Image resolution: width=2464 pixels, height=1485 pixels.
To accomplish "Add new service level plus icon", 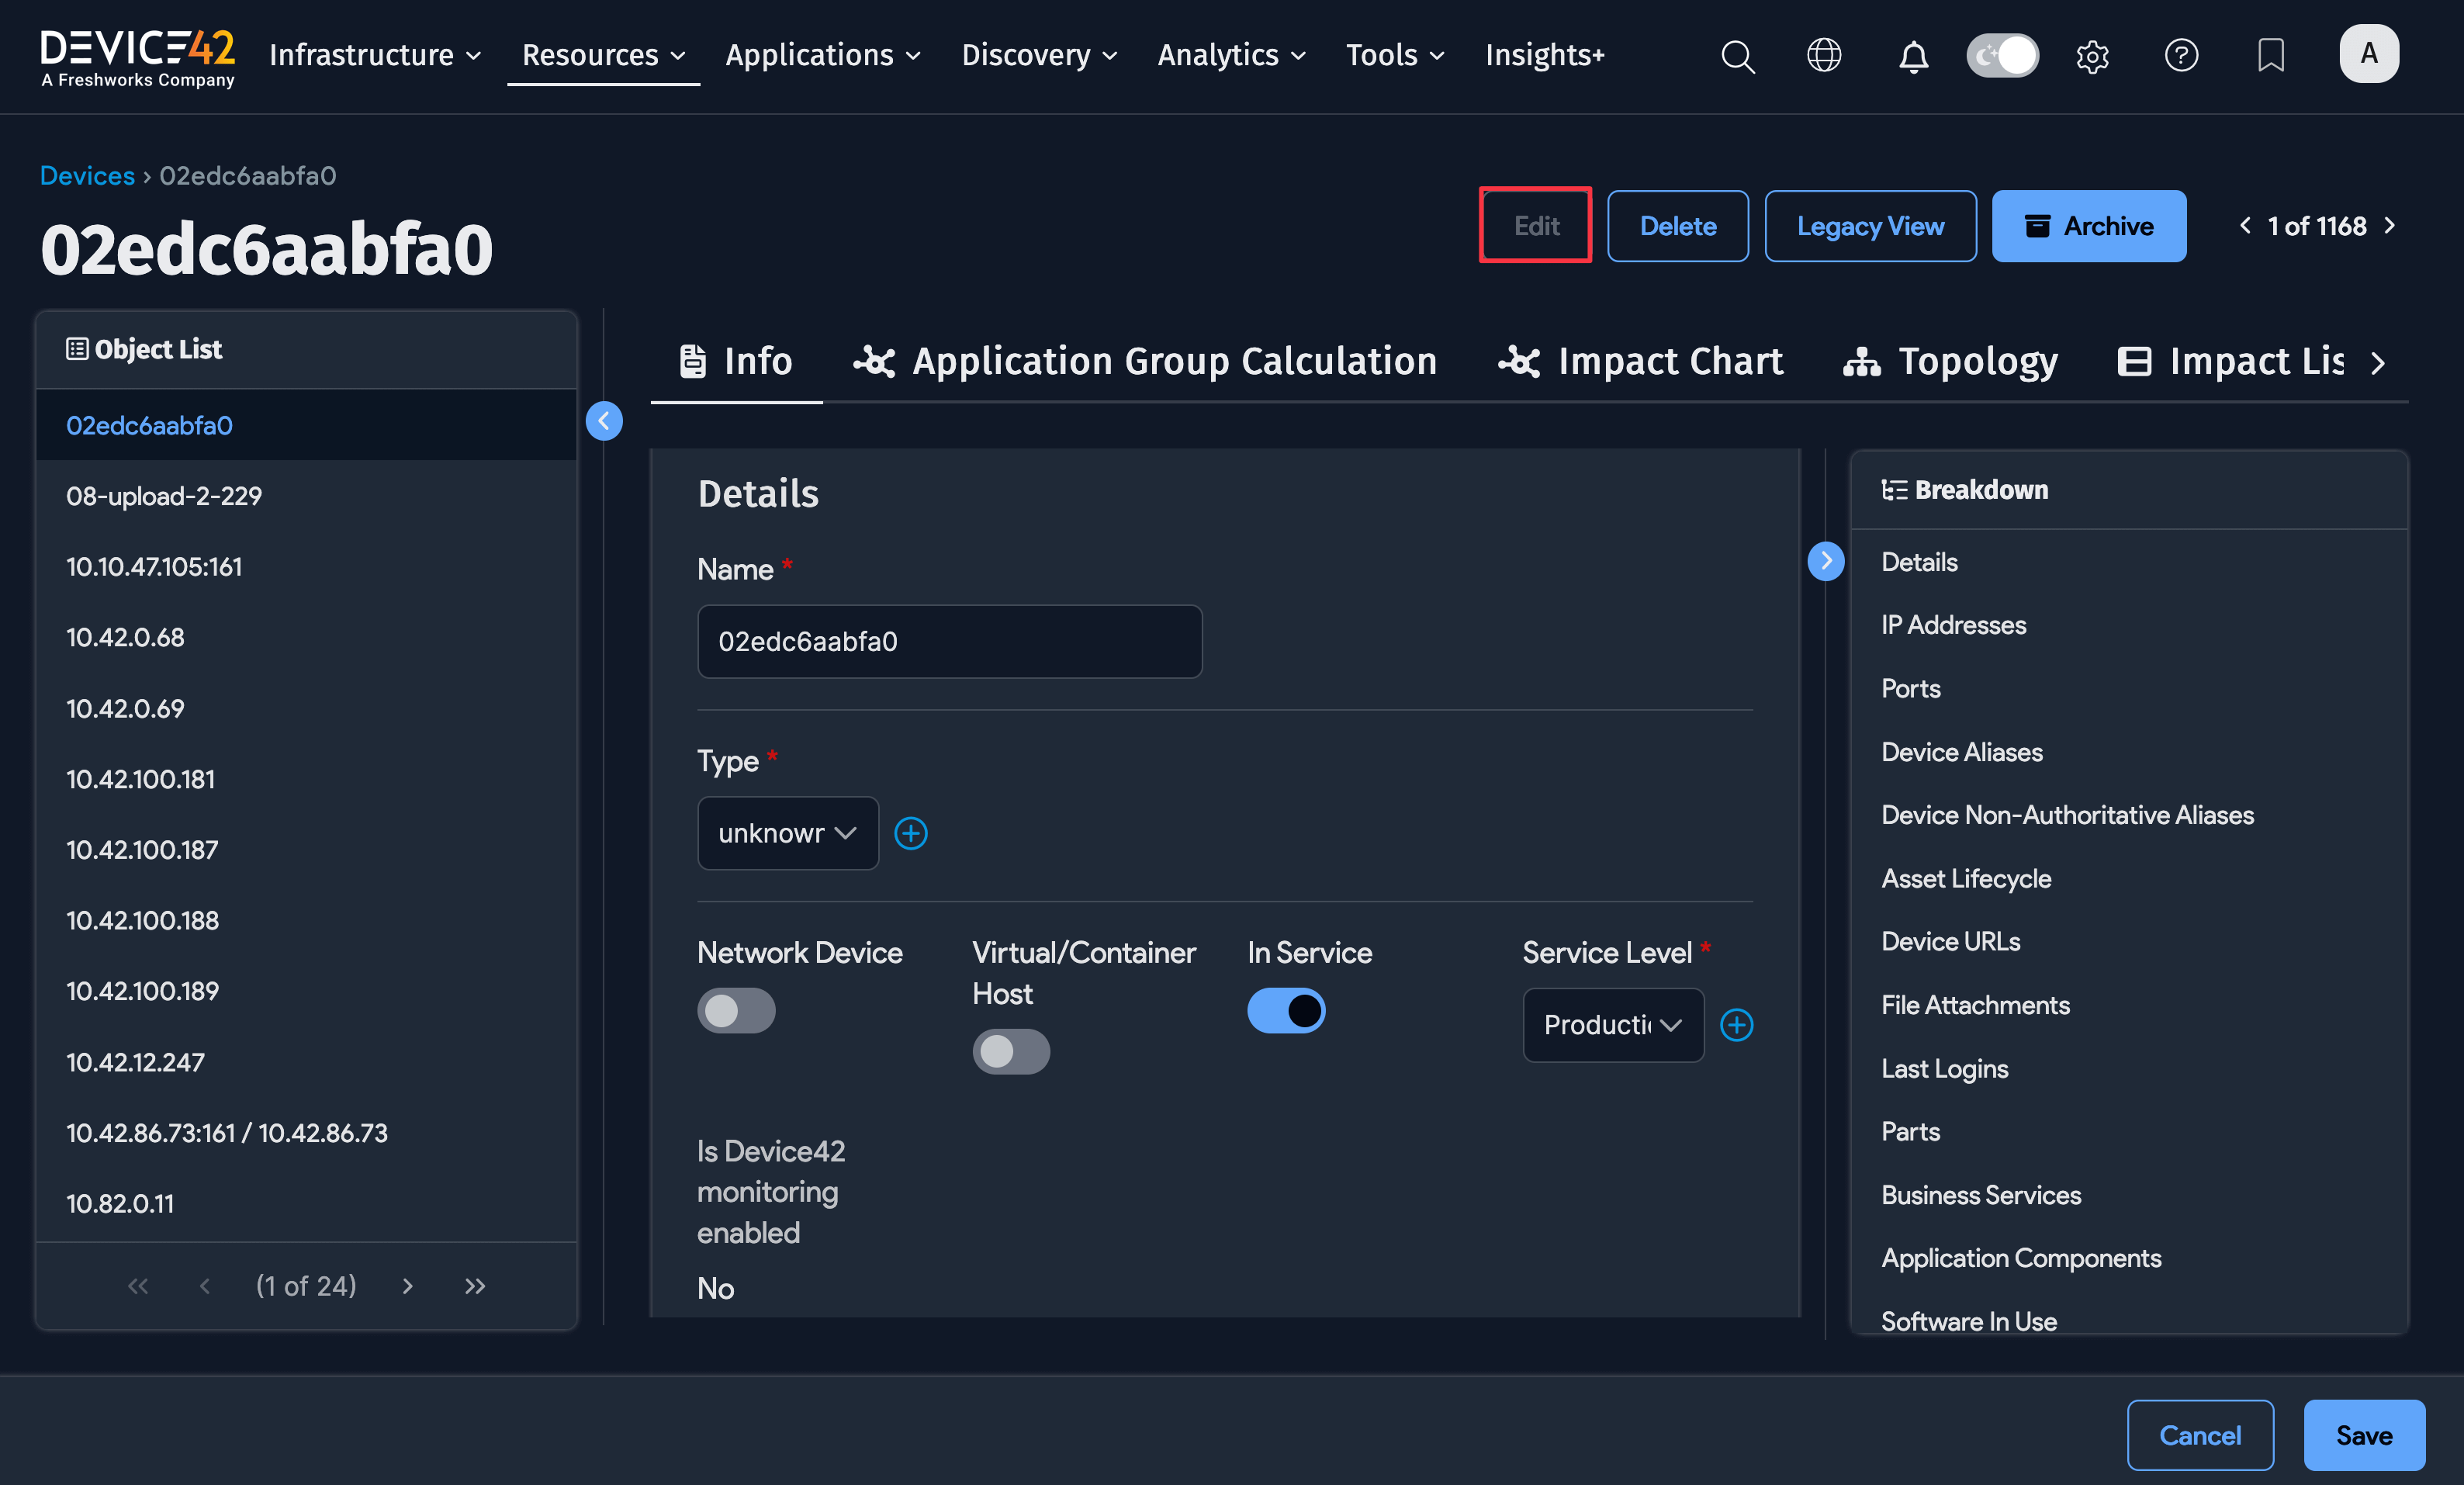I will pos(1736,1024).
